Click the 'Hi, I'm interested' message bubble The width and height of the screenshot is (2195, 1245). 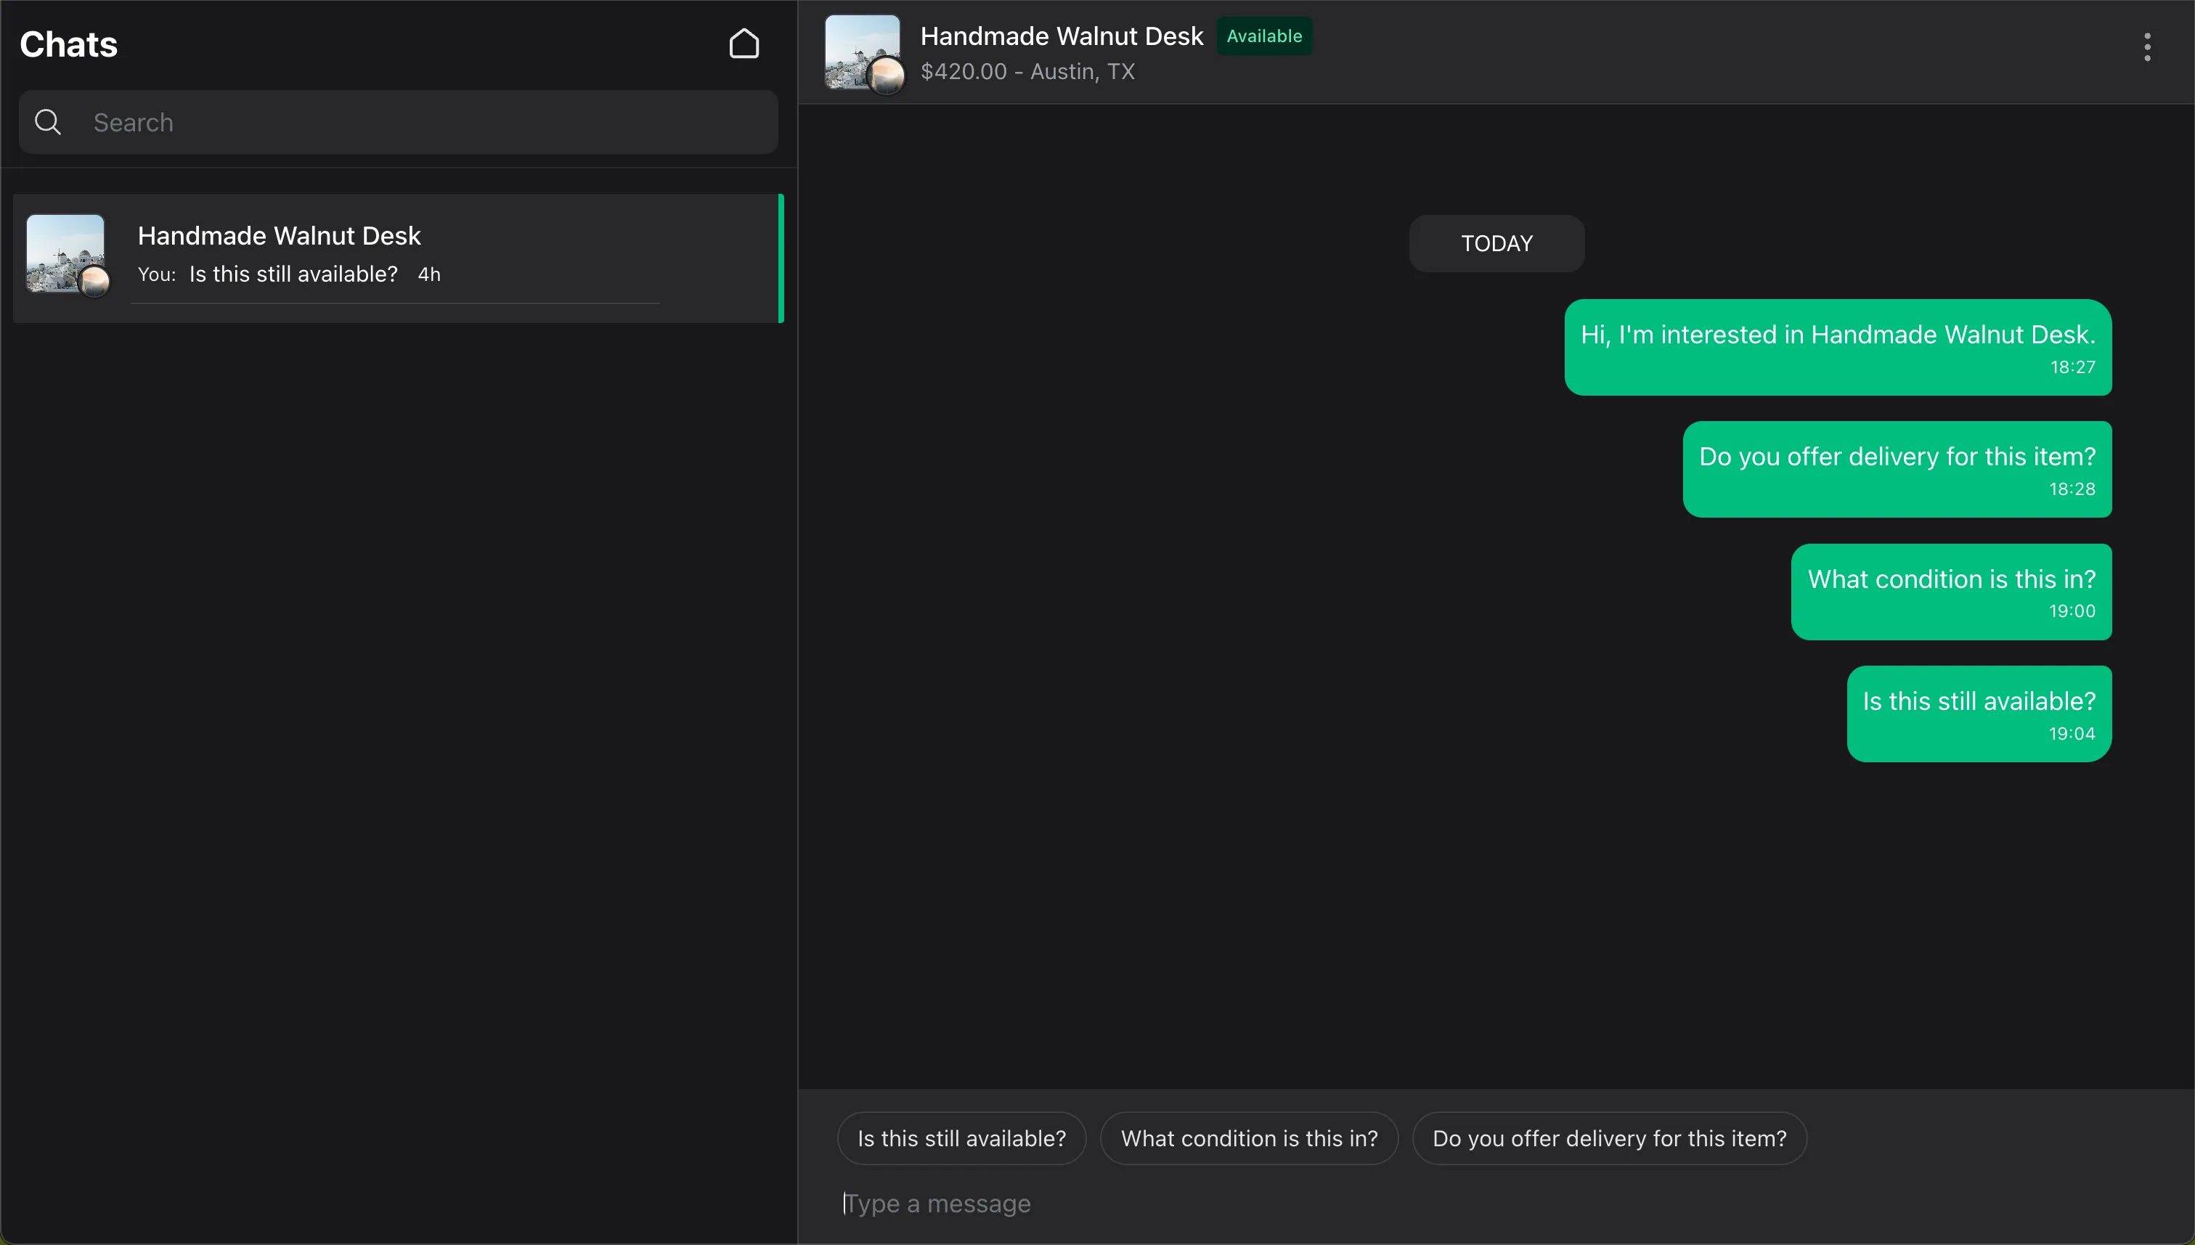[x=1838, y=347]
